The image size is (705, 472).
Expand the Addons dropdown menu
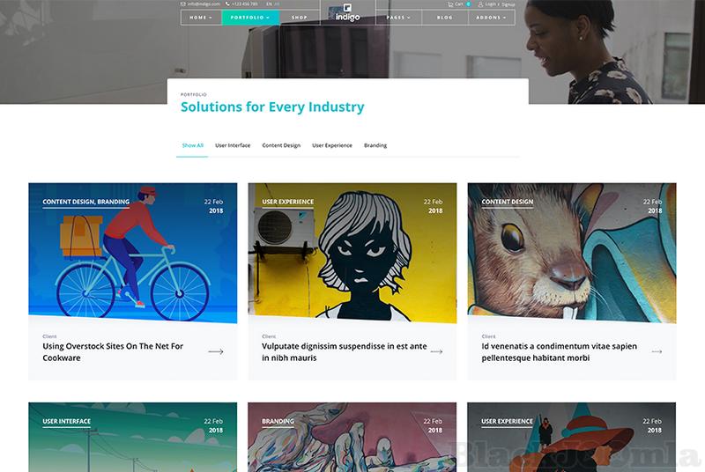click(492, 18)
